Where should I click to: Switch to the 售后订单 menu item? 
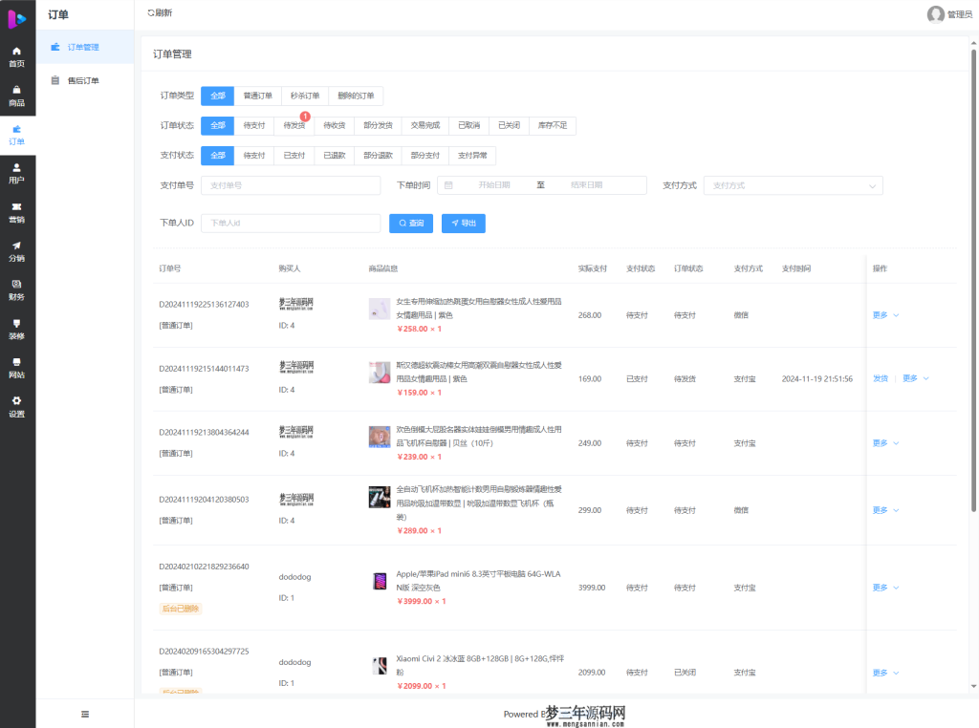[x=84, y=80]
